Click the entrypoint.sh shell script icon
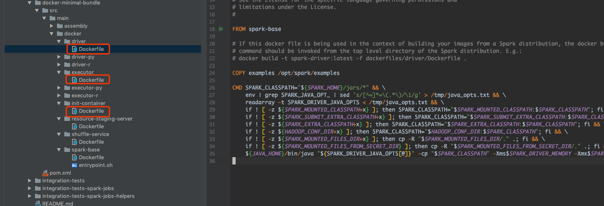 coord(74,165)
